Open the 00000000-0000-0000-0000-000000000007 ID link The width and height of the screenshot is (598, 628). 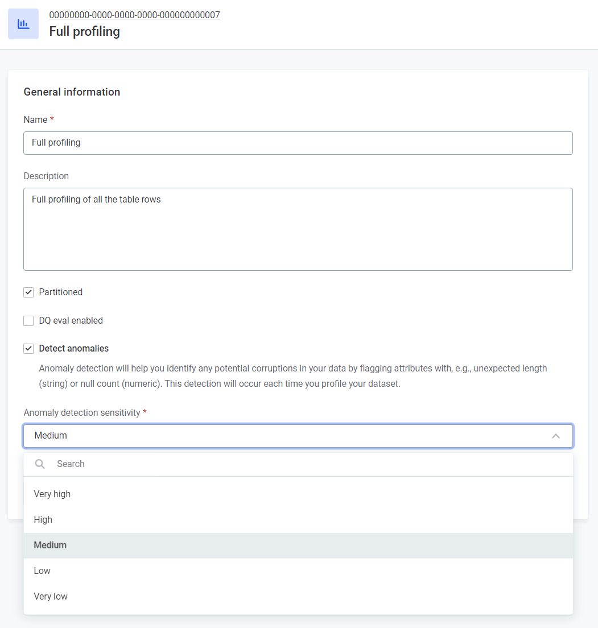[x=134, y=15]
